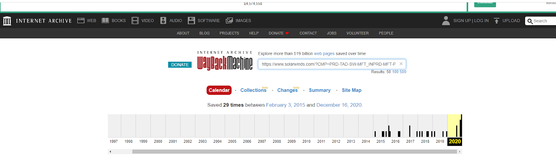Select year 2015 on the timeline
The height and width of the screenshot is (159, 556).
coord(381,141)
